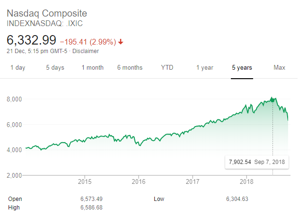Show the 6 months chart range
Image resolution: width=299 pixels, height=218 pixels.
pyautogui.click(x=130, y=68)
